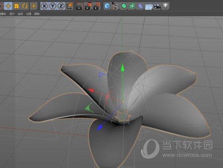Image resolution: width=223 pixels, height=168 pixels.
Task: Click the red X-axis arrow of the gizmo
Action: tap(91, 90)
